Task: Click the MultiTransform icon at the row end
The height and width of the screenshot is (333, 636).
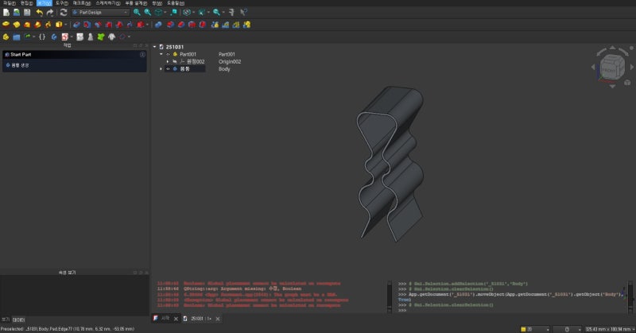Action: (246, 25)
